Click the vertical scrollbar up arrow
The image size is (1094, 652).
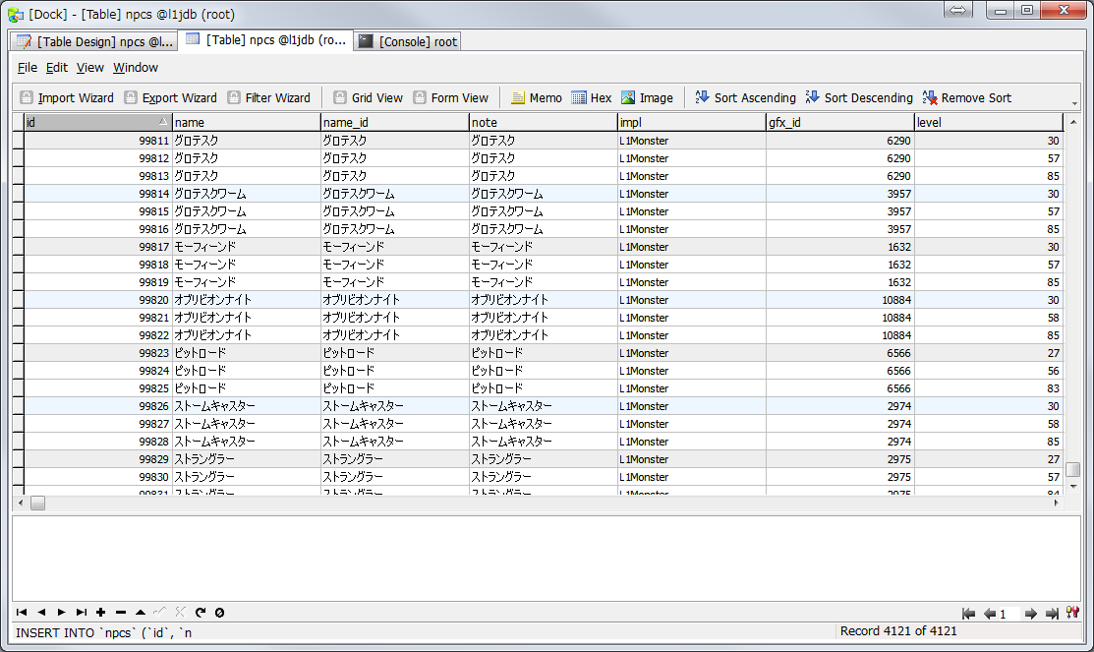(1073, 122)
